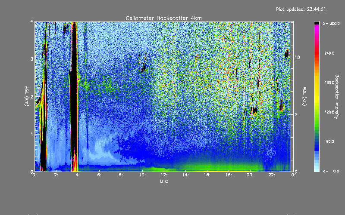Image resolution: width=345 pixels, height=215 pixels.
Task: Select the '60.0' colorbar value
Action: pos(330,141)
